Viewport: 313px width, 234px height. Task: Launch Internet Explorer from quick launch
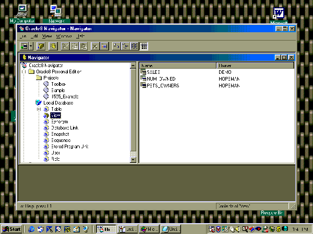pyautogui.click(x=31, y=229)
